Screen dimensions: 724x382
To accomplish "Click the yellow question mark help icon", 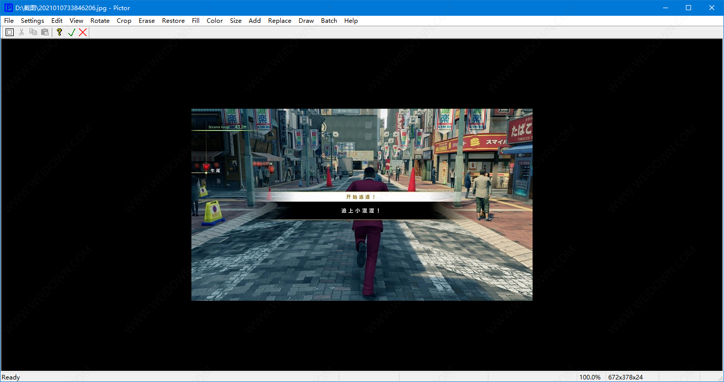I will click(59, 32).
